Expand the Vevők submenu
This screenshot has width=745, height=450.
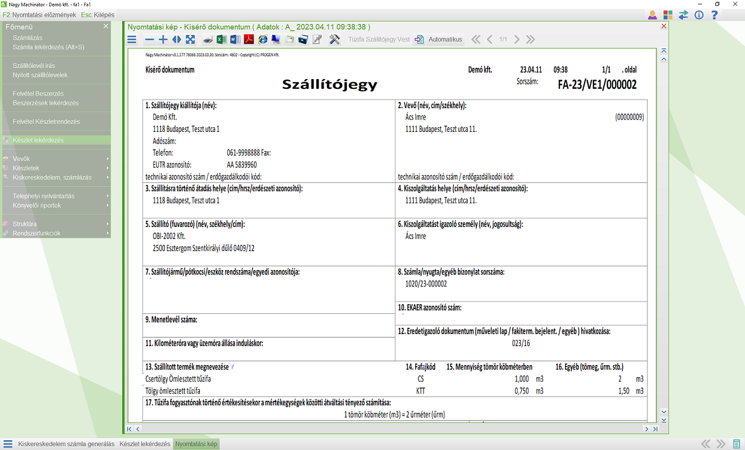pyautogui.click(x=22, y=159)
